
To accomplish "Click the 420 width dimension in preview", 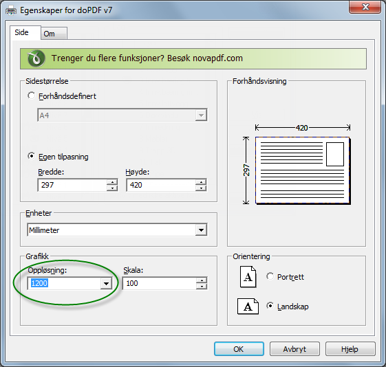I will click(x=302, y=128).
